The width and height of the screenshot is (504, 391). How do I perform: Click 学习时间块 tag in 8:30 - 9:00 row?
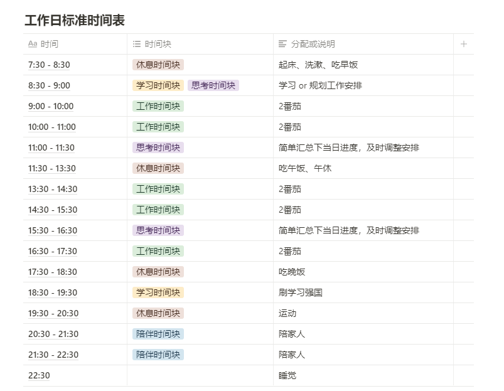pyautogui.click(x=158, y=85)
